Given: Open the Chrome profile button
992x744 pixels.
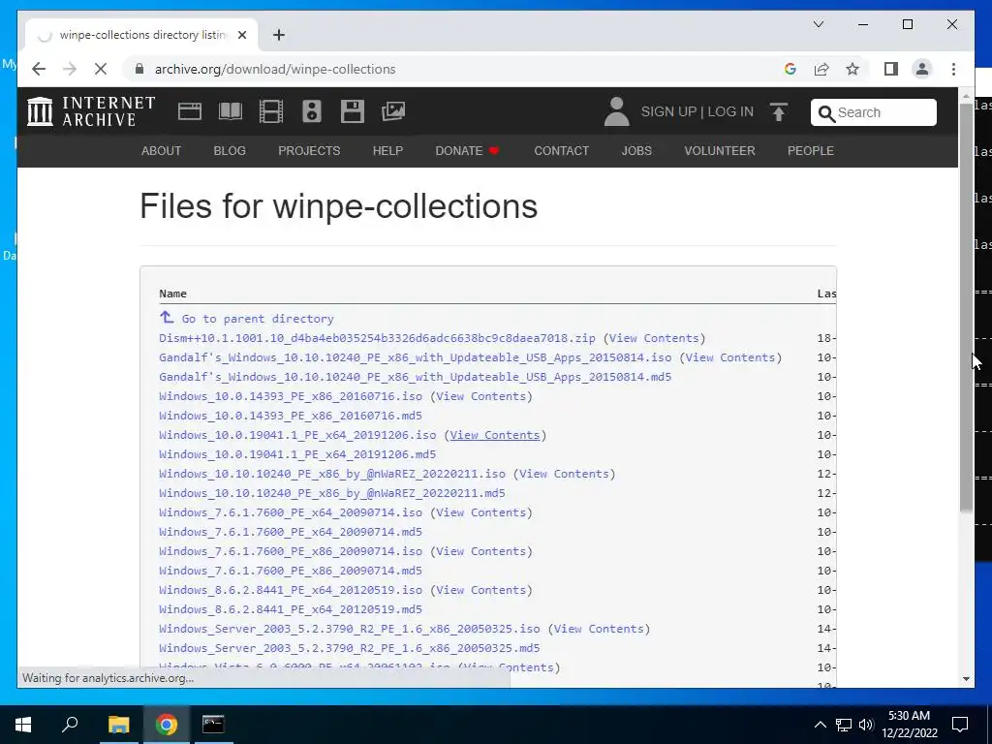Looking at the screenshot, I should 922,69.
